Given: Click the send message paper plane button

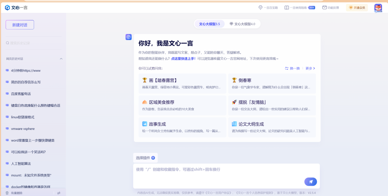Looking at the screenshot, I should click(x=310, y=182).
